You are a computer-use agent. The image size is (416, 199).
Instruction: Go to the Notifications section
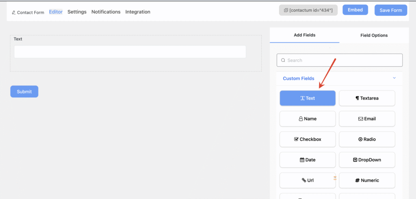point(106,12)
